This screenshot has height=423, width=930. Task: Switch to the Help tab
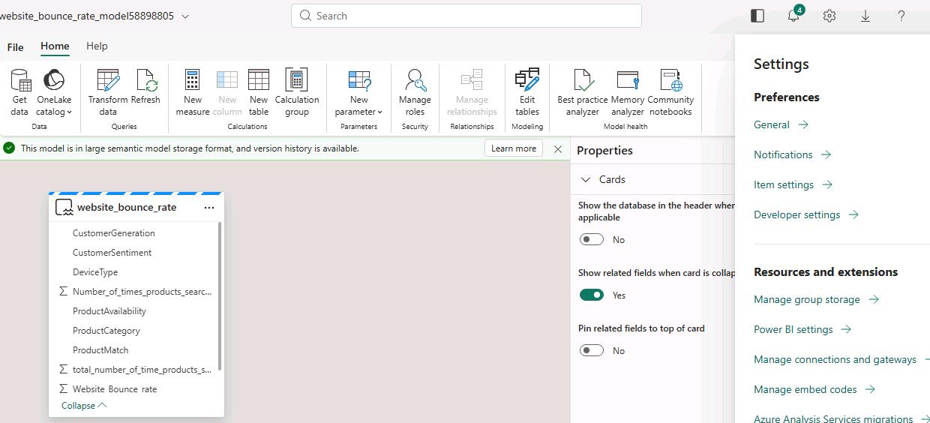click(97, 46)
